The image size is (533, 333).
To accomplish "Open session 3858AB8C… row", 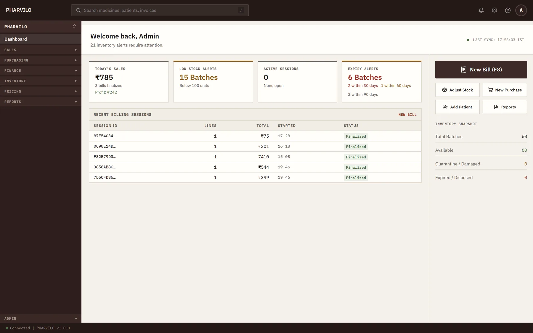I will [255, 167].
